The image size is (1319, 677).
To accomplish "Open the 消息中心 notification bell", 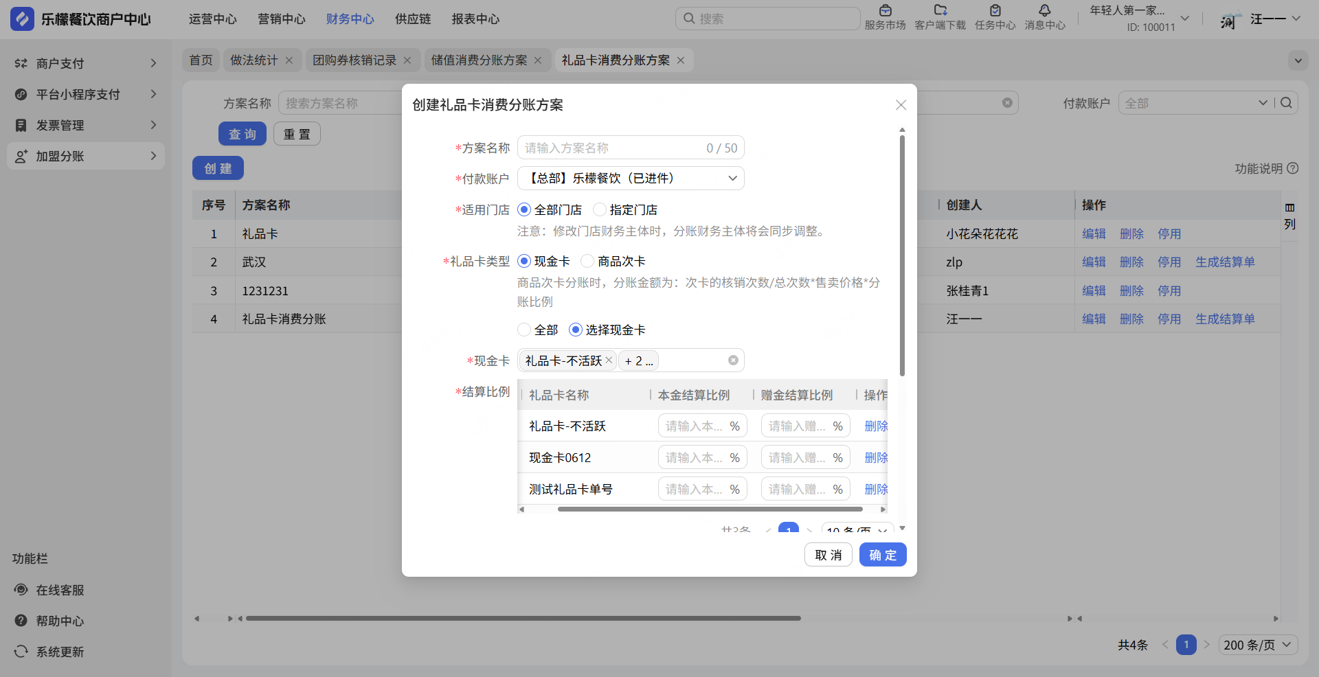I will pyautogui.click(x=1044, y=11).
